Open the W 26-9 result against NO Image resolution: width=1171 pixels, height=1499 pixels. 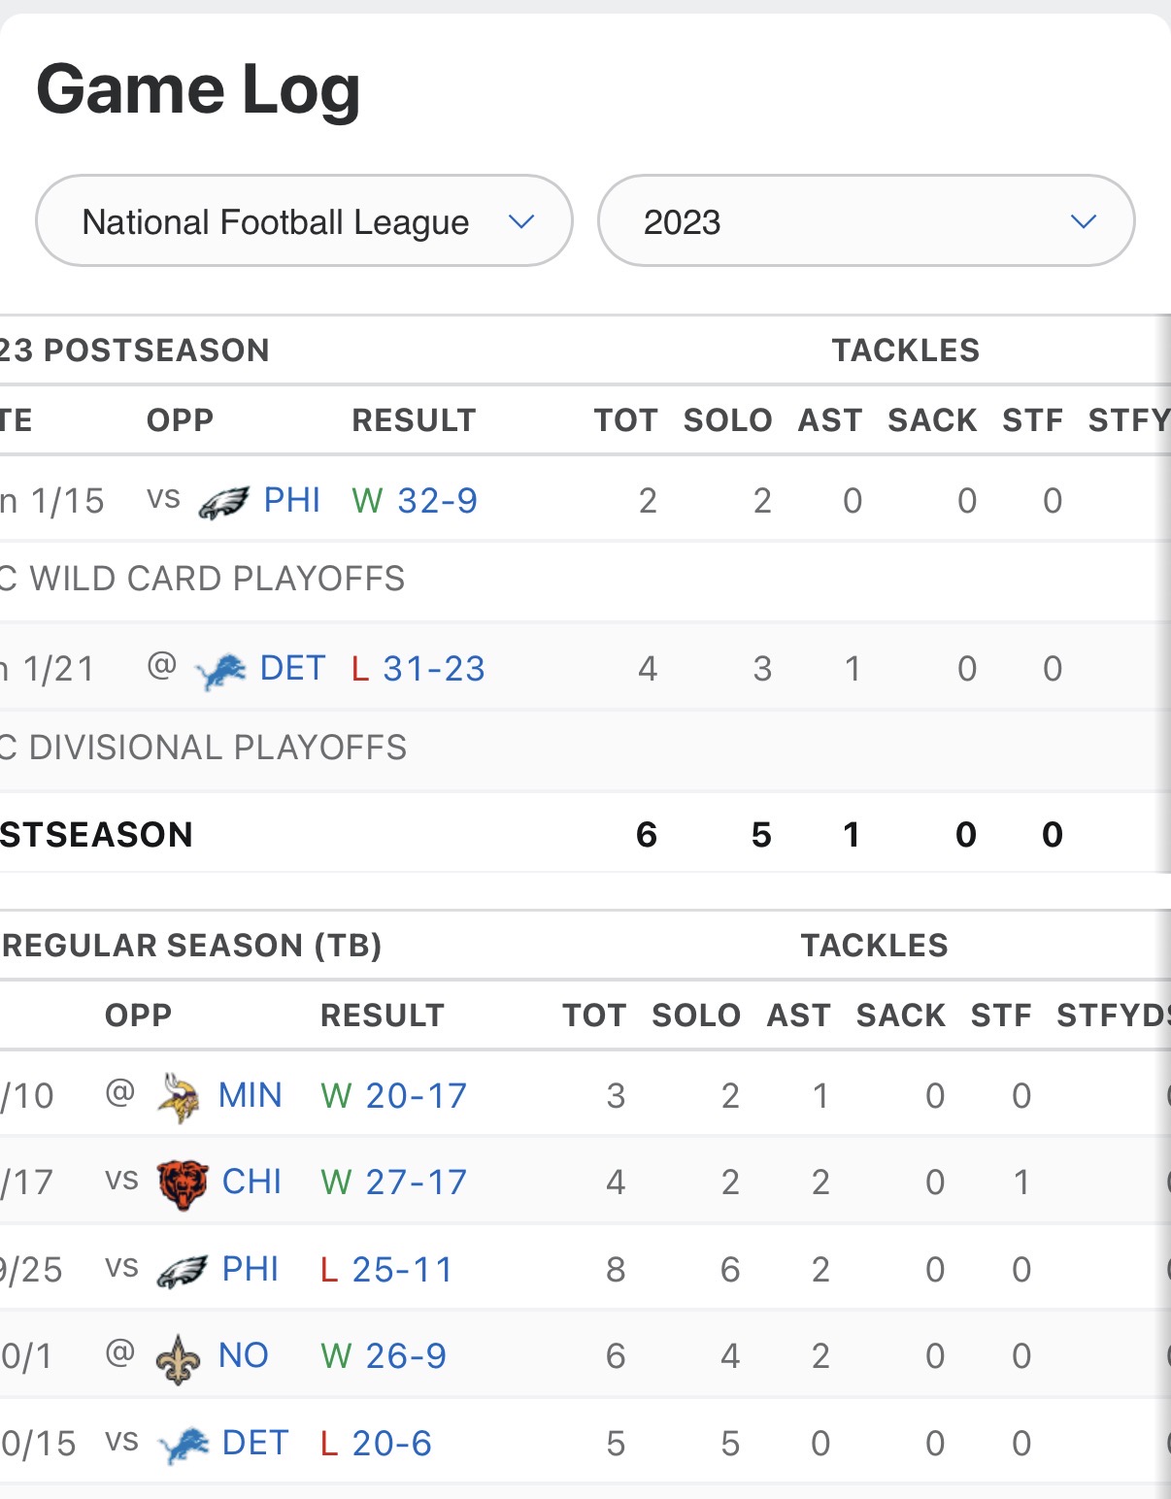[385, 1355]
